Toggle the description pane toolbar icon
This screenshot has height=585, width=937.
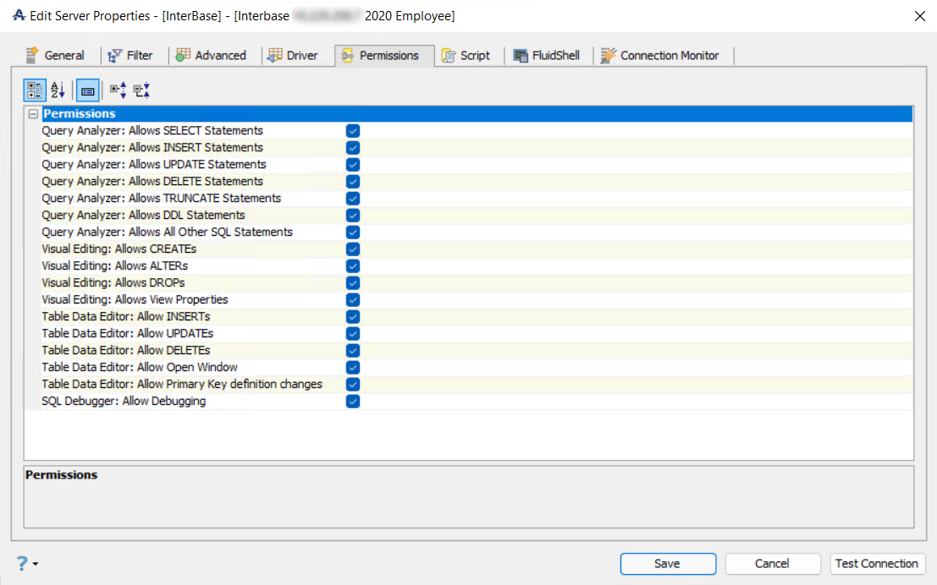tap(87, 90)
